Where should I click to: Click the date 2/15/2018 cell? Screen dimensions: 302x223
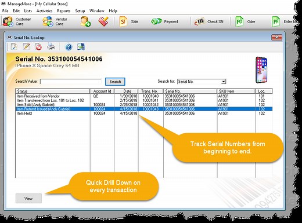point(128,100)
